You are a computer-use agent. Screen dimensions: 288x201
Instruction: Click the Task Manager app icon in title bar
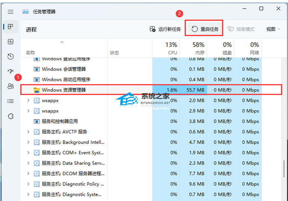pyautogui.click(x=25, y=12)
